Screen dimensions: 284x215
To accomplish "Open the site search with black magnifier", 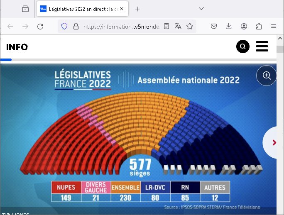I will (243, 46).
